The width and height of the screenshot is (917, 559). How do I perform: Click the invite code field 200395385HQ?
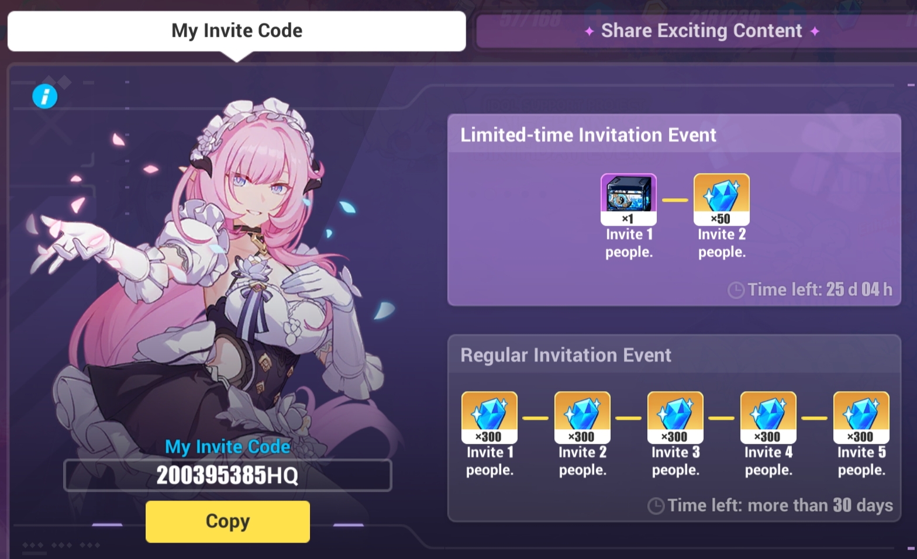(227, 475)
